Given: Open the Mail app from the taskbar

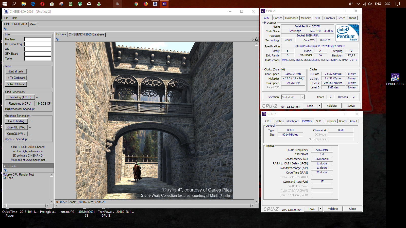Looking at the screenshot, I should click(x=89, y=4).
